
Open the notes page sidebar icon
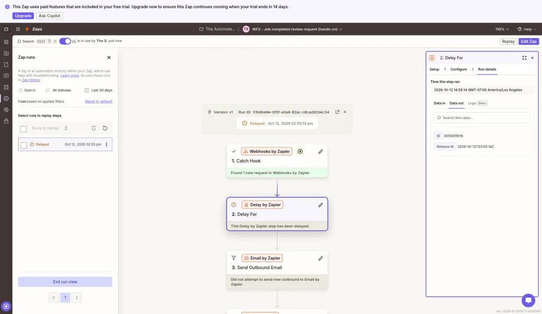point(6,65)
